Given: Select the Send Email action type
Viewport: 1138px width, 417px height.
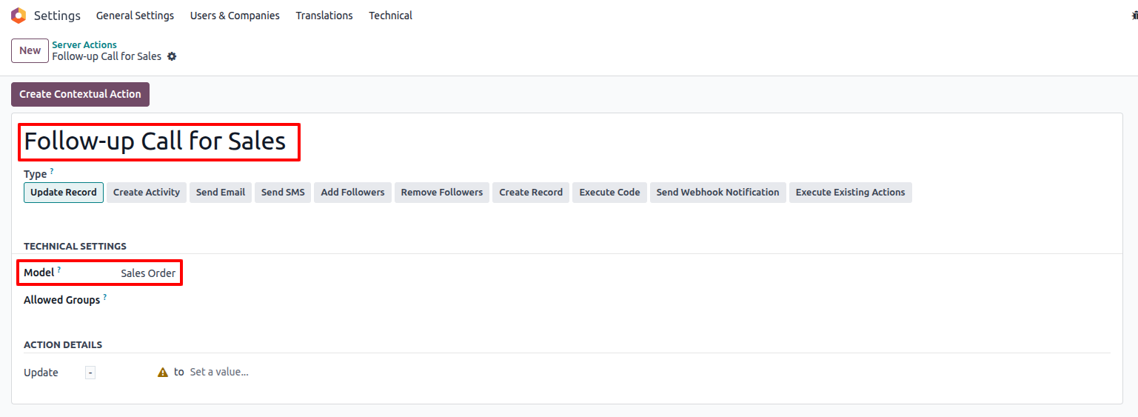Looking at the screenshot, I should pos(221,193).
